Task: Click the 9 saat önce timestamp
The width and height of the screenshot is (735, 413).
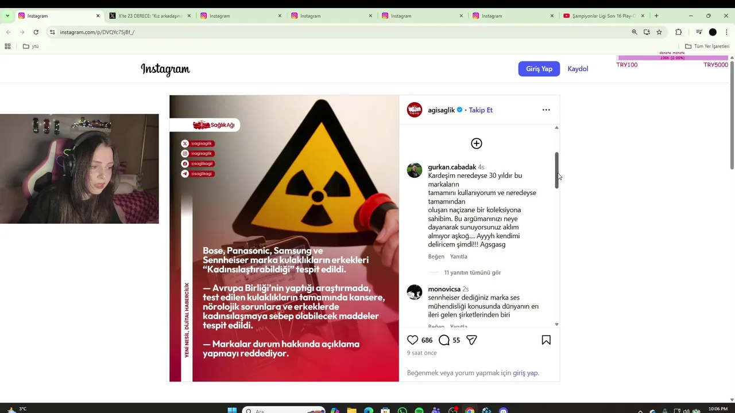Action: point(421,353)
